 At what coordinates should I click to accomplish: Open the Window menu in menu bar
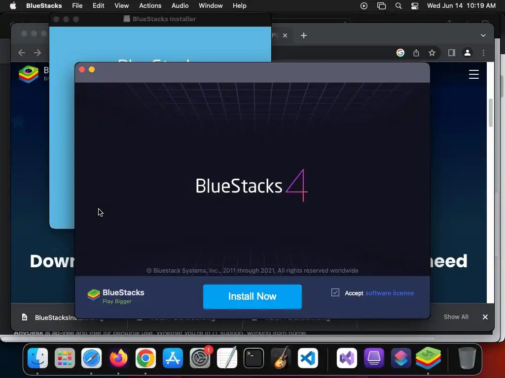[210, 6]
